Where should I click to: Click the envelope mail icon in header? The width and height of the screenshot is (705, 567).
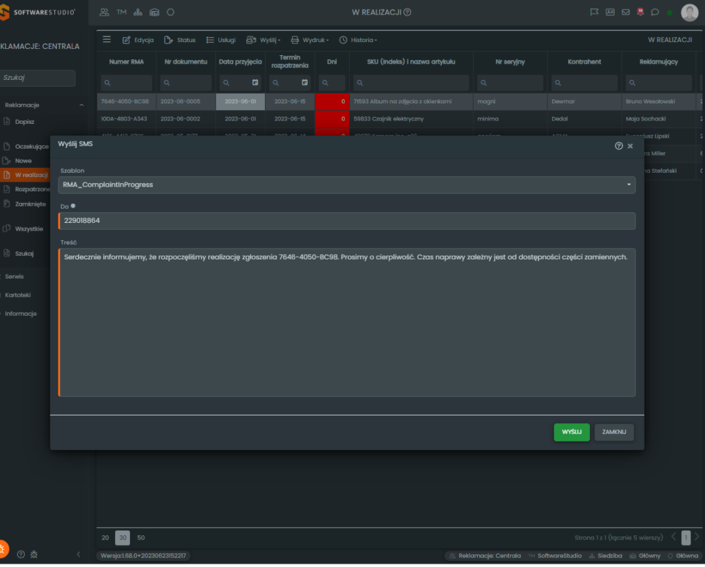[625, 12]
